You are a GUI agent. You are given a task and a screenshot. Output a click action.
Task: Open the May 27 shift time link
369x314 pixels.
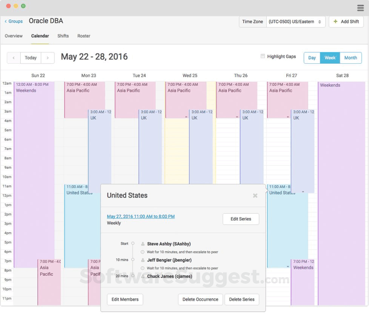[141, 216]
